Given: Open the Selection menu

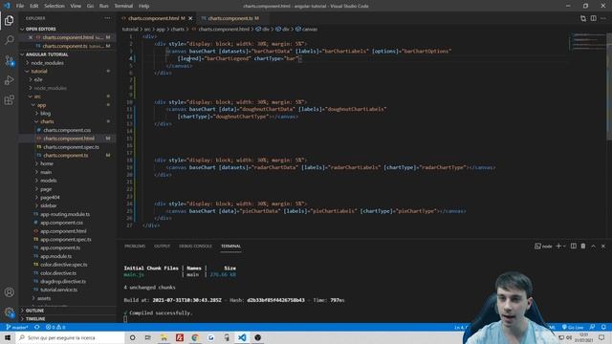Looking at the screenshot, I should (55, 6).
